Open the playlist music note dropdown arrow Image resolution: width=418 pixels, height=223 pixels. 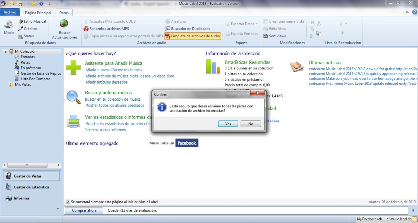346,24
